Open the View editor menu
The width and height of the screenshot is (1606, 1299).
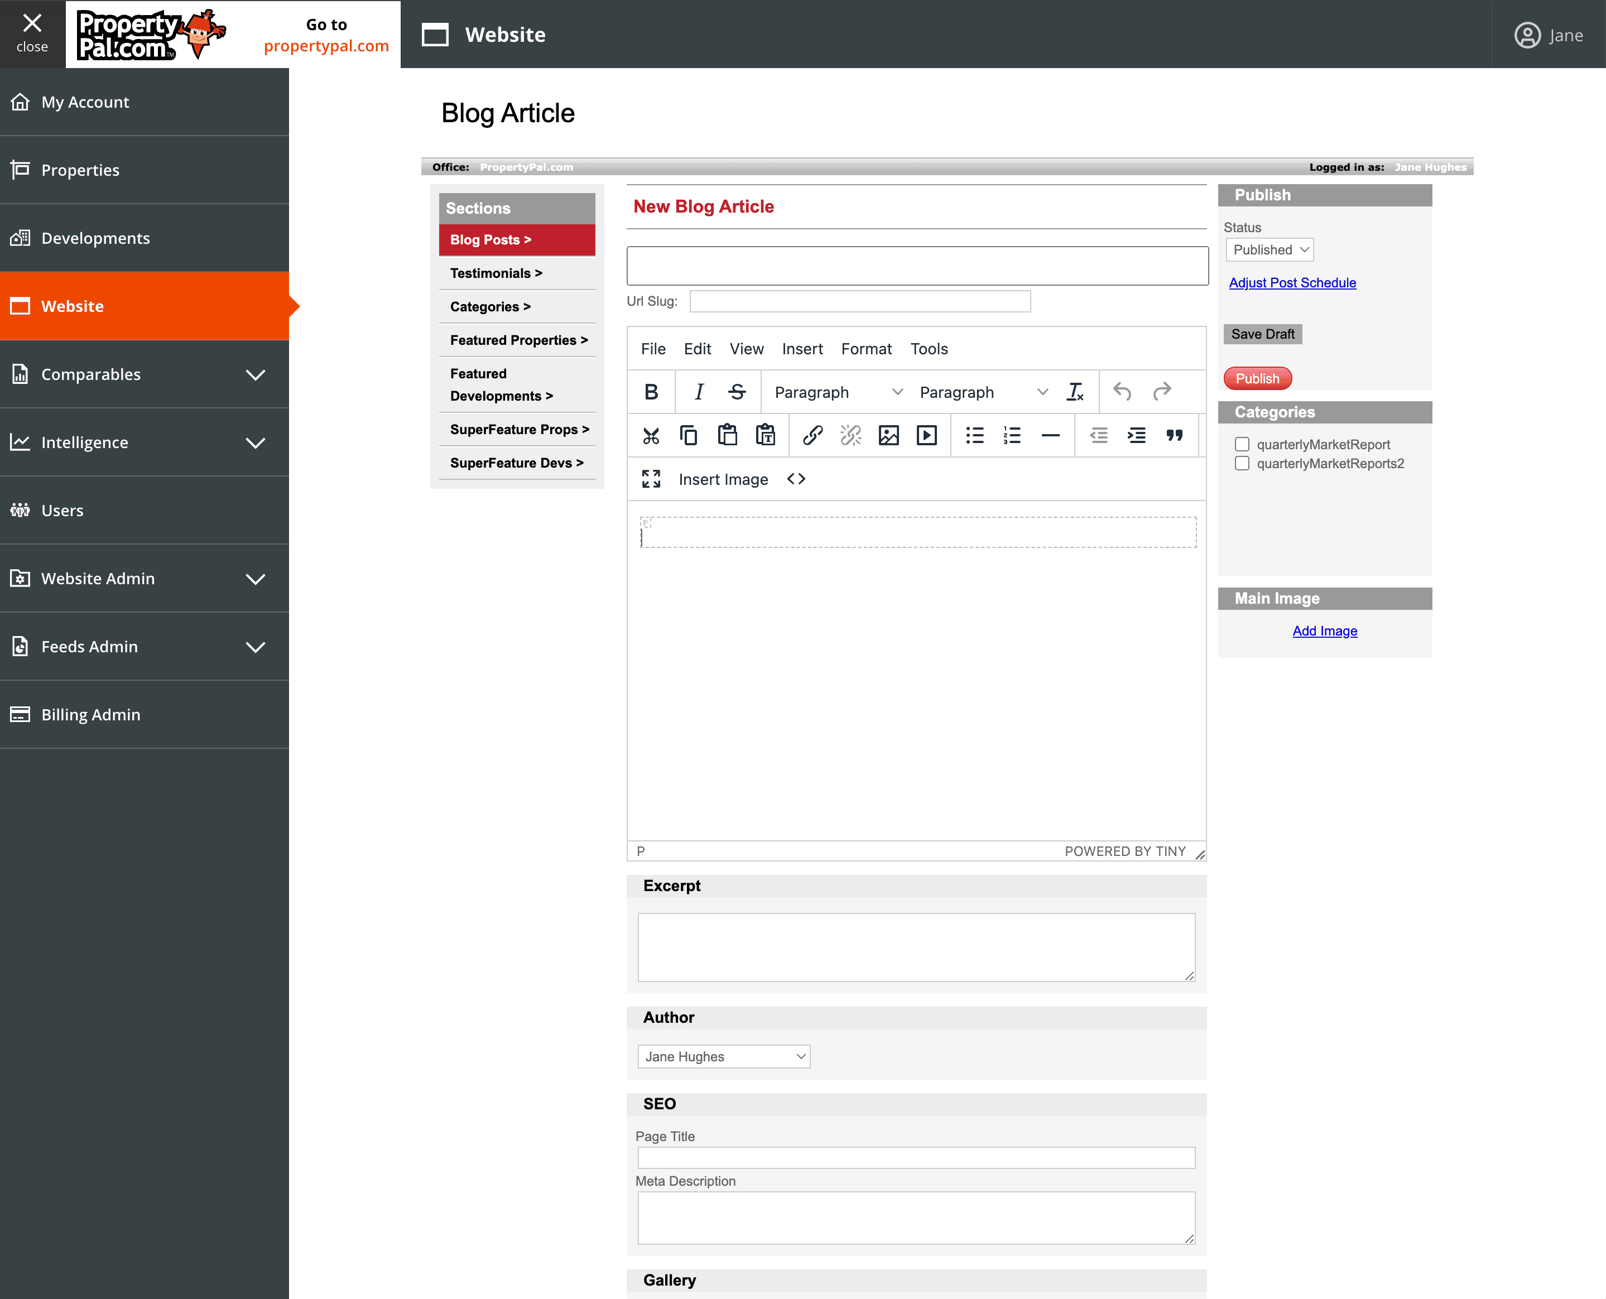tap(746, 349)
